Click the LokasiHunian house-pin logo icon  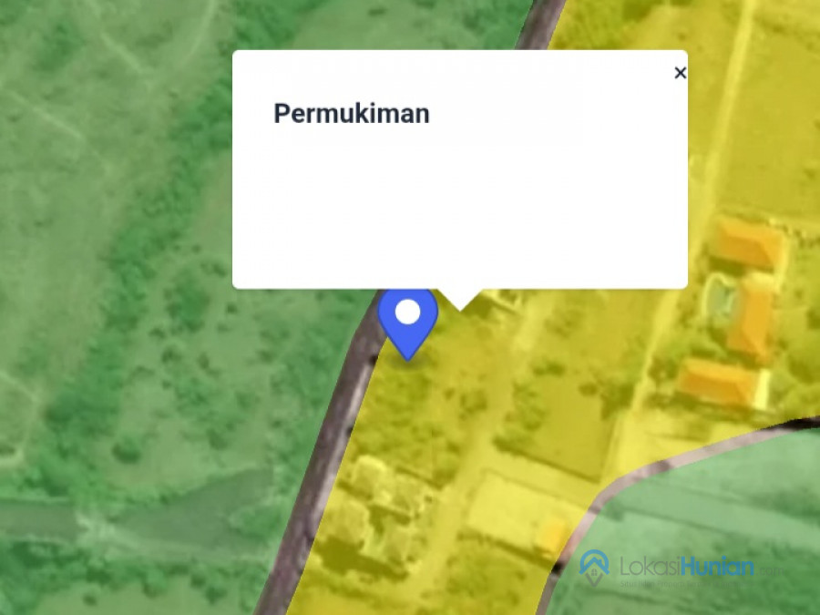tap(594, 568)
